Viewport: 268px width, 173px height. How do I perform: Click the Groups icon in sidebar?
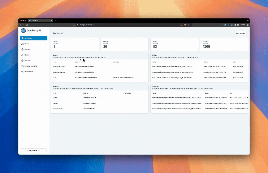click(22, 49)
